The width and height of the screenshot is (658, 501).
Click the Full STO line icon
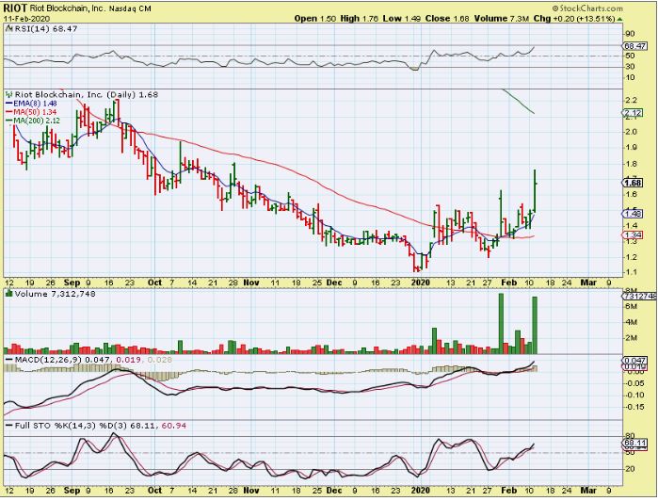pyautogui.click(x=9, y=426)
